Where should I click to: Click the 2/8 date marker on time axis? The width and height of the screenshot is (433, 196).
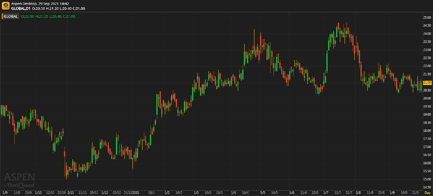(358, 193)
